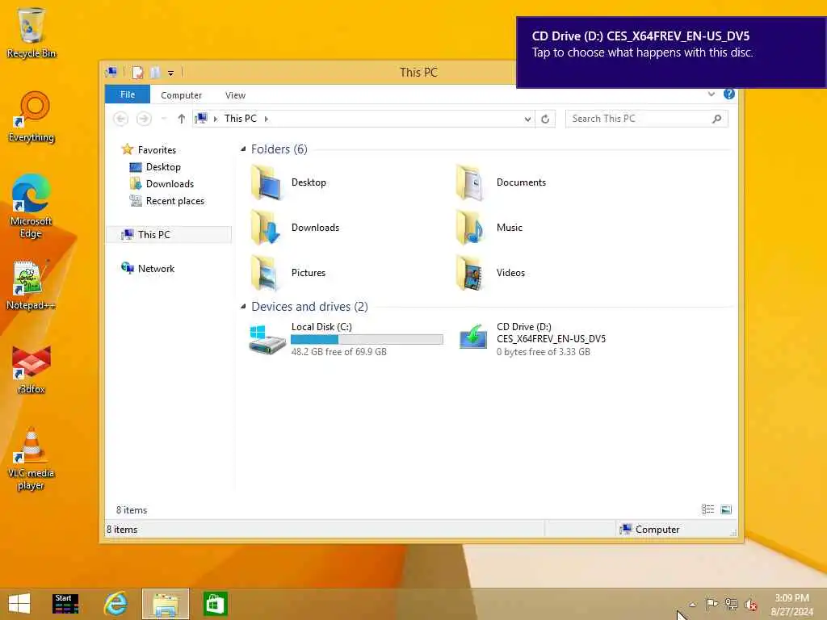Switch to details view layout button

pos(707,509)
